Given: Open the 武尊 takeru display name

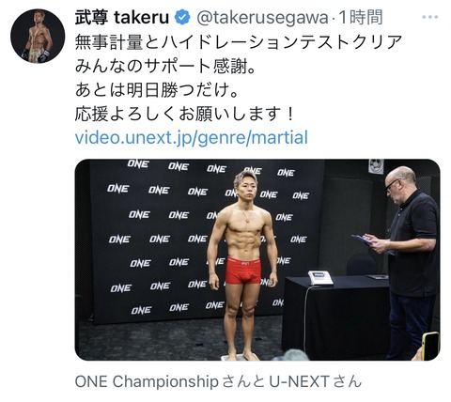Looking at the screenshot, I should click(x=122, y=18).
